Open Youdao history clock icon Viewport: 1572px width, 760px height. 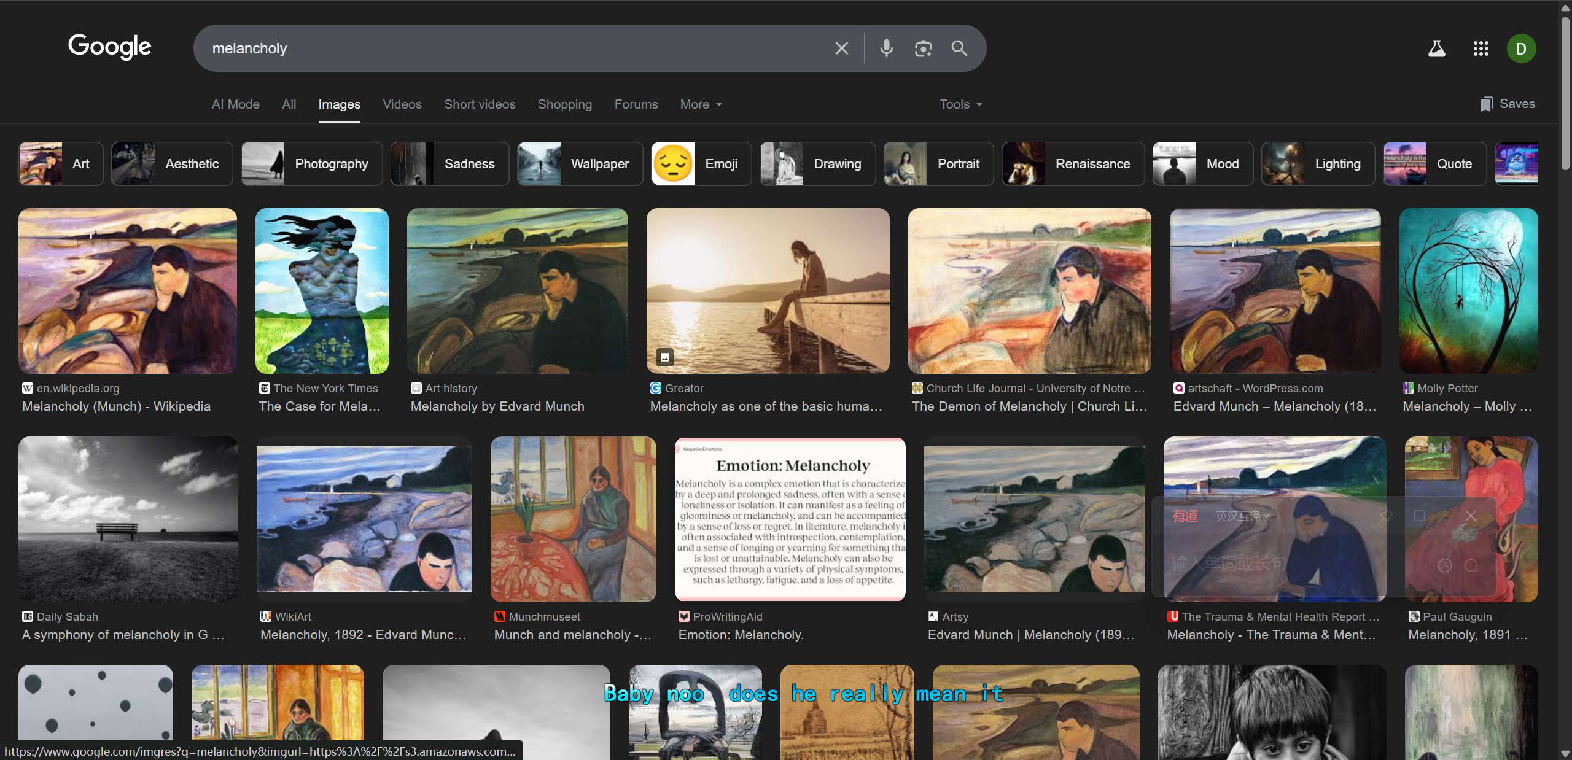click(x=1445, y=565)
